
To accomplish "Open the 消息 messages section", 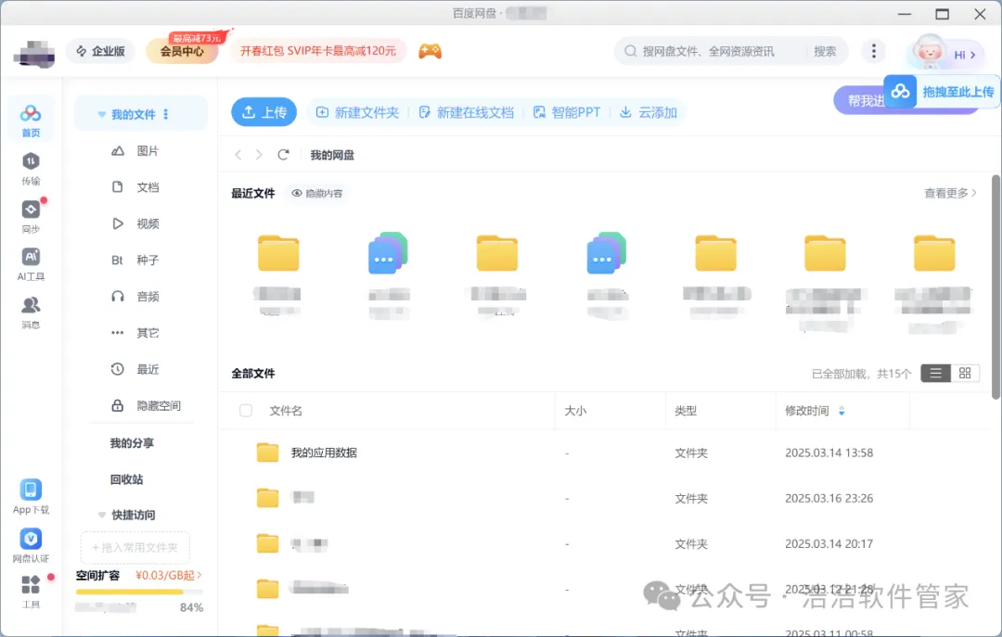I will pyautogui.click(x=31, y=312).
